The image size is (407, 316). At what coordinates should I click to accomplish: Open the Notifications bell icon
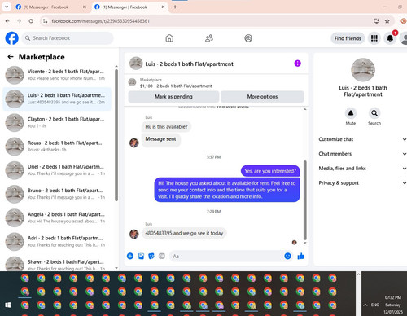390,38
